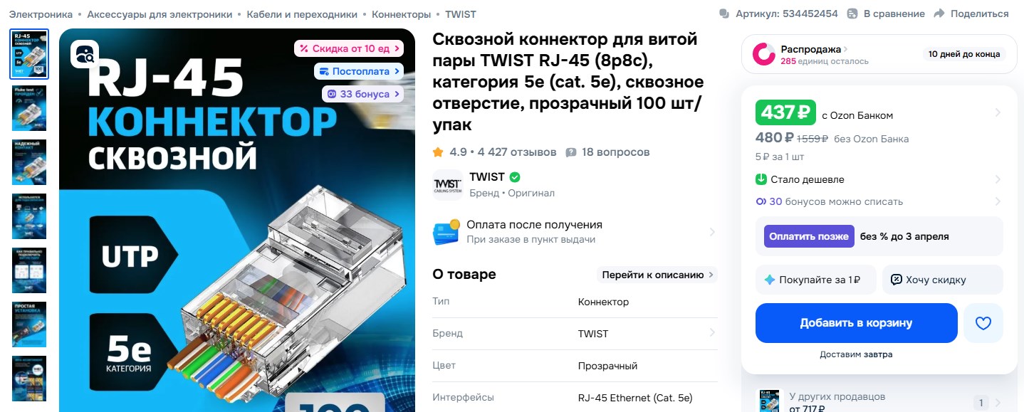Click the image search icon on photo
The height and width of the screenshot is (412, 1024).
pyautogui.click(x=85, y=54)
